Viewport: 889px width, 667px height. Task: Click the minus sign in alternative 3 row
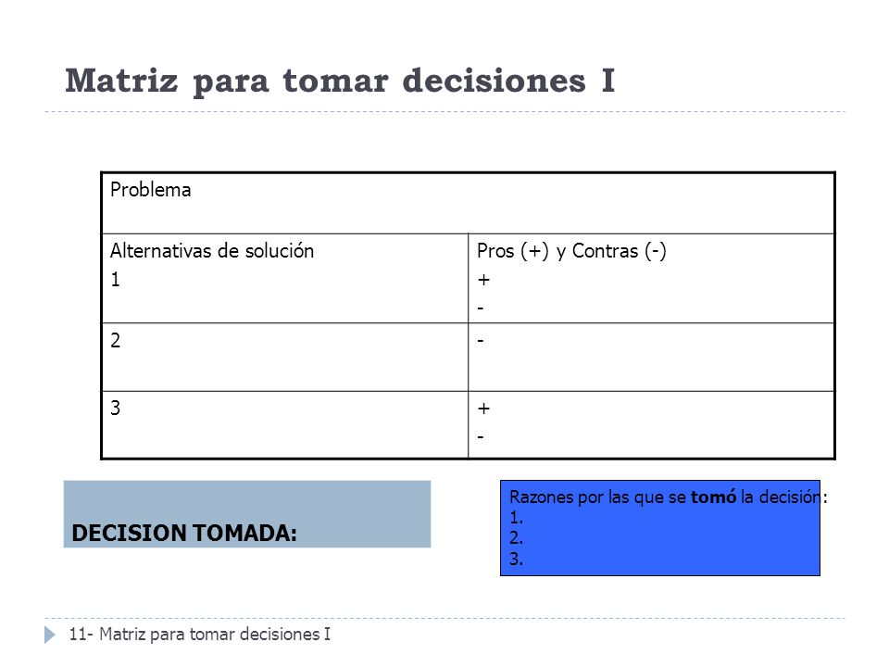click(x=481, y=437)
